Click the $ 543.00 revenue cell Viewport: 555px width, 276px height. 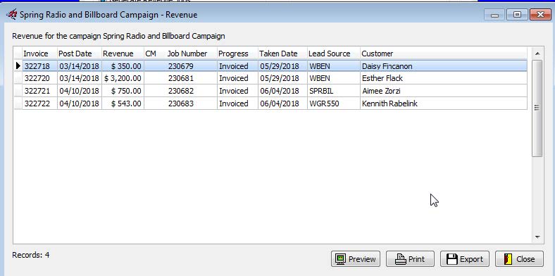(123, 103)
